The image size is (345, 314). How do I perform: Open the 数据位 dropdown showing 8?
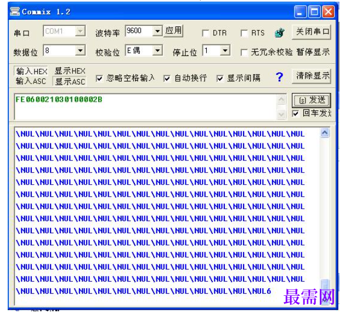click(x=80, y=50)
